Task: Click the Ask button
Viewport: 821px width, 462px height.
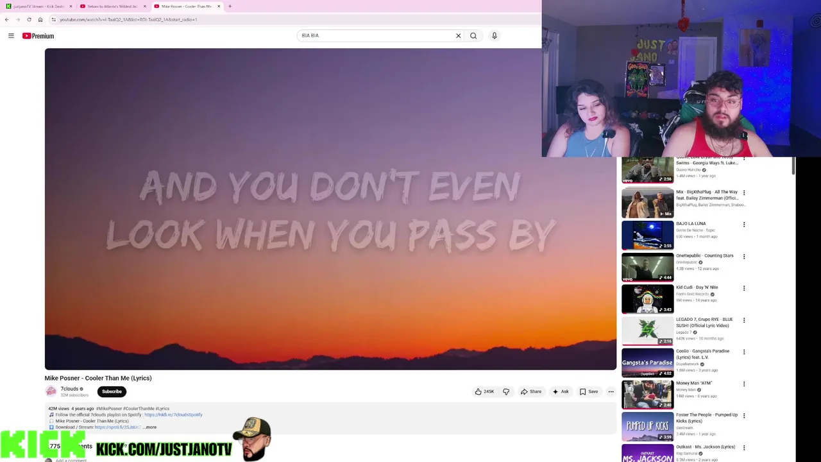Action: click(x=561, y=391)
